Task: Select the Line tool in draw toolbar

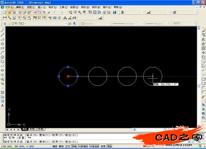Action: coord(3,30)
